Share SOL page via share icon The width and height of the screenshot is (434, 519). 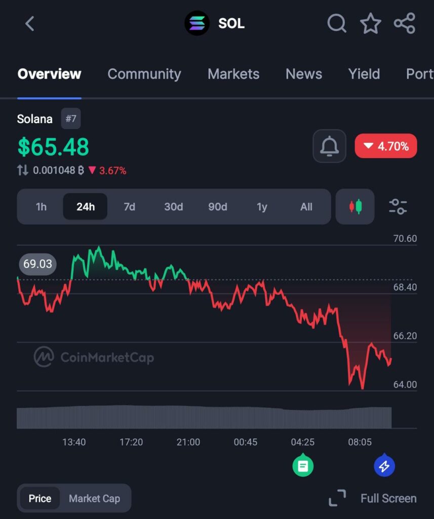pos(405,23)
